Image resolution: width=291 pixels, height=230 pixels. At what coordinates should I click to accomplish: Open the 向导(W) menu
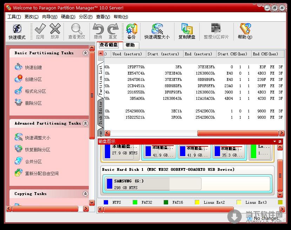(49, 17)
